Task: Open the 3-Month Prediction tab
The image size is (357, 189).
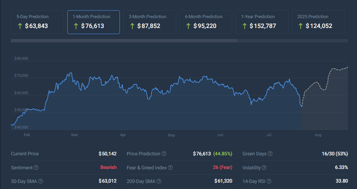Action: click(x=150, y=22)
